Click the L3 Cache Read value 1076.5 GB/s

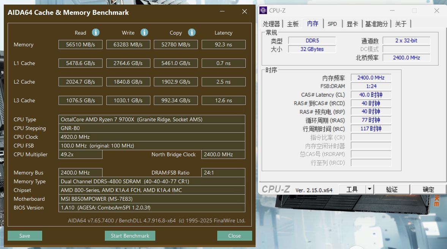point(81,100)
